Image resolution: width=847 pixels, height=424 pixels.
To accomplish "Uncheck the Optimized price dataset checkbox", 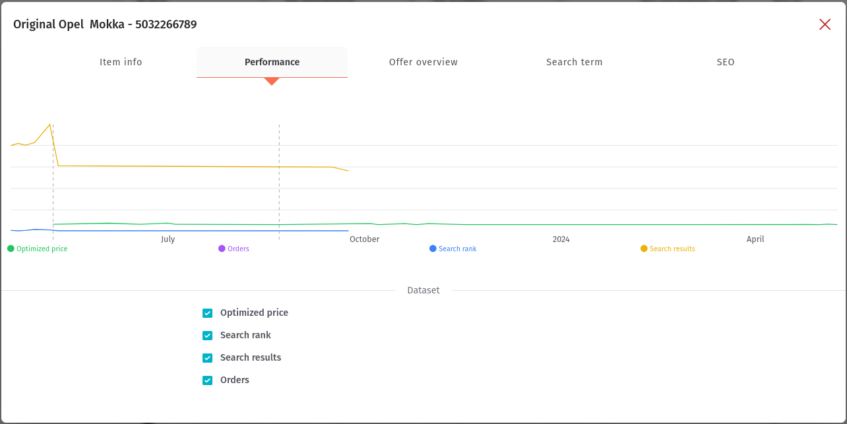I will tap(207, 313).
